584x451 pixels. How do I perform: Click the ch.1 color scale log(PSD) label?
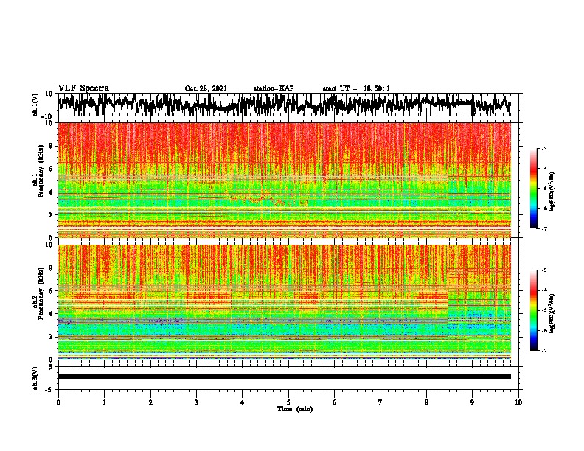point(552,192)
